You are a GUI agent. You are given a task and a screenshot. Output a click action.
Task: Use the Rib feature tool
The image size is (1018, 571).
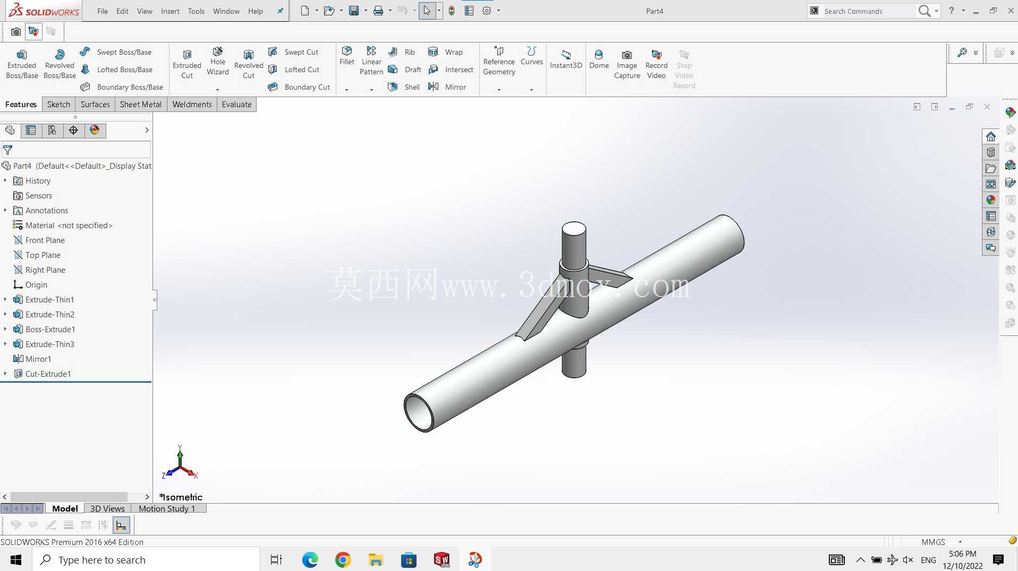tap(402, 52)
